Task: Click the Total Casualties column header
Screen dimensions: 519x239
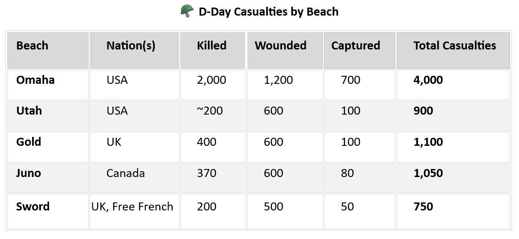Action: coord(454,45)
